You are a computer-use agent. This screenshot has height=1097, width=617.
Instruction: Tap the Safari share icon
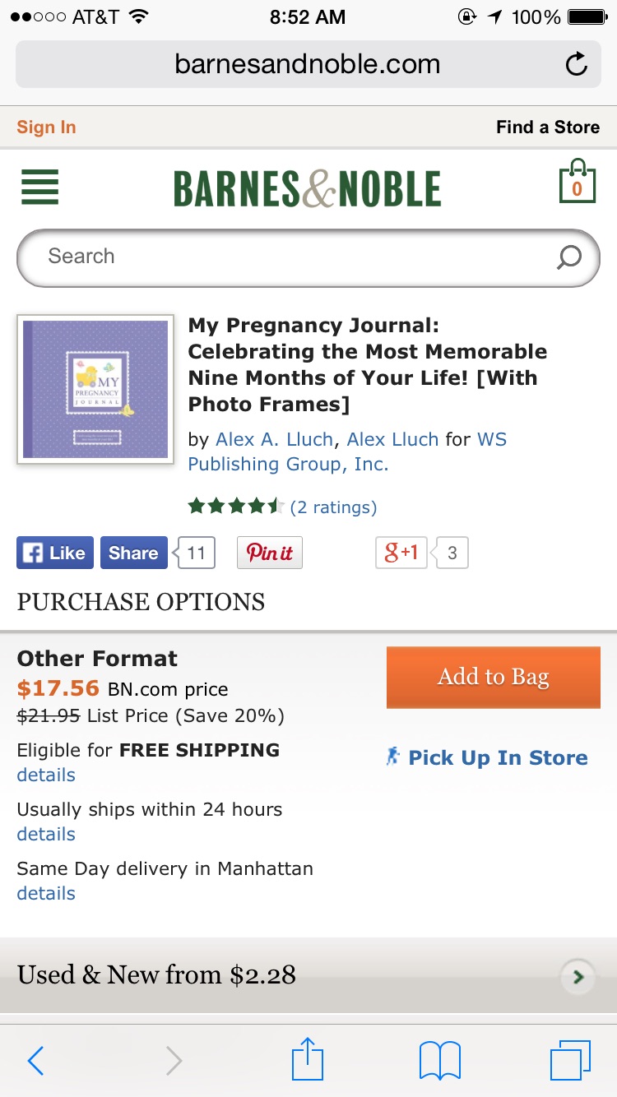(x=308, y=1060)
